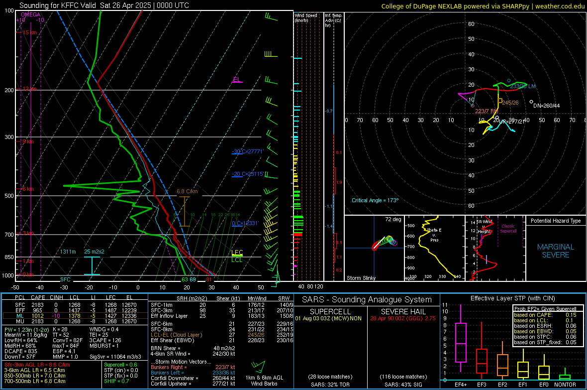
Task: Select the EFF parcel row in the table
Action: 75,310
